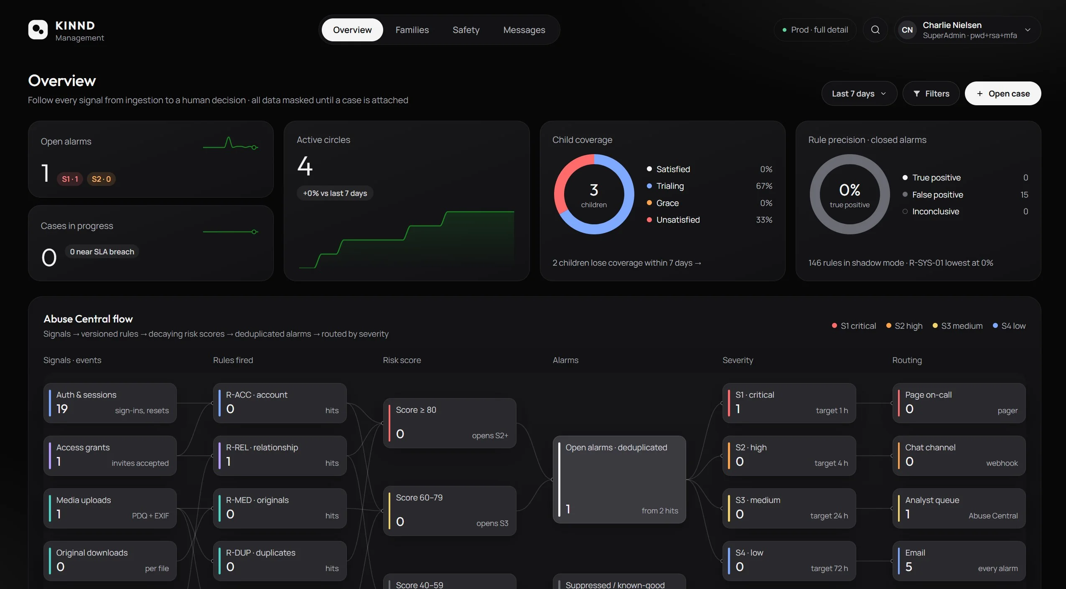
Task: Click the S1 · 1 severity badge
Action: (70, 179)
